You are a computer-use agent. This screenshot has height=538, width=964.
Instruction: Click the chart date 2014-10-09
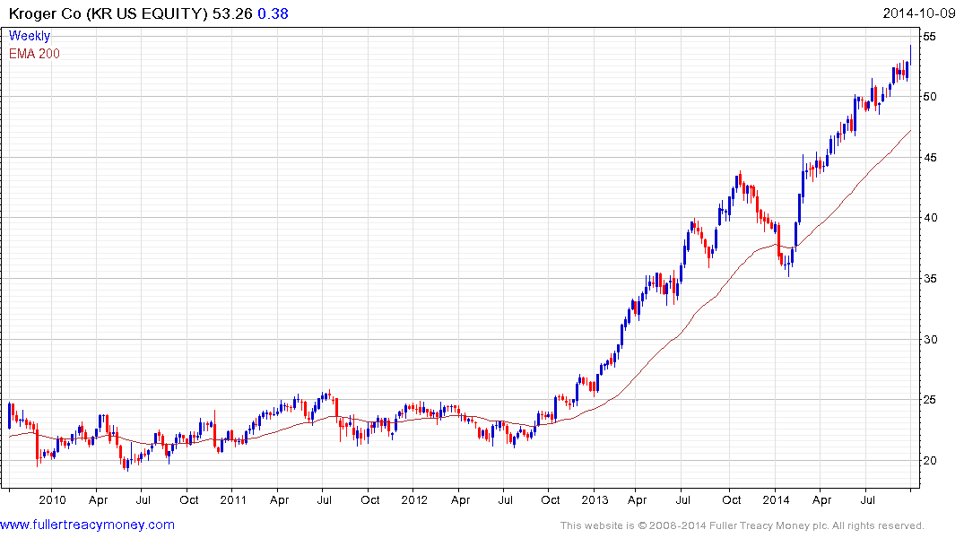pyautogui.click(x=918, y=13)
